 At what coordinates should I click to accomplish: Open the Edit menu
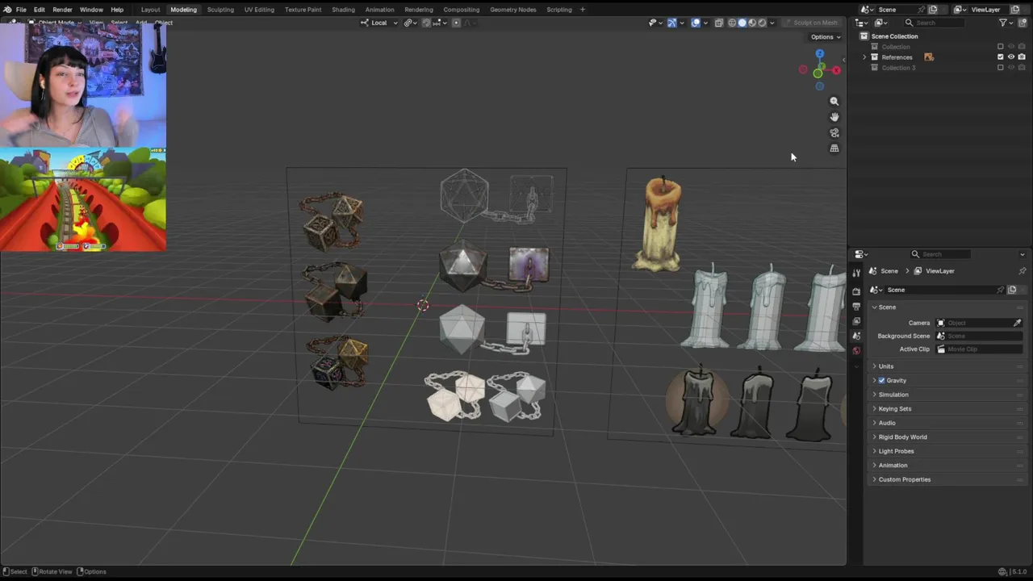coord(39,10)
